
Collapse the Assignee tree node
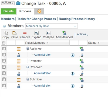[x=28, y=48]
